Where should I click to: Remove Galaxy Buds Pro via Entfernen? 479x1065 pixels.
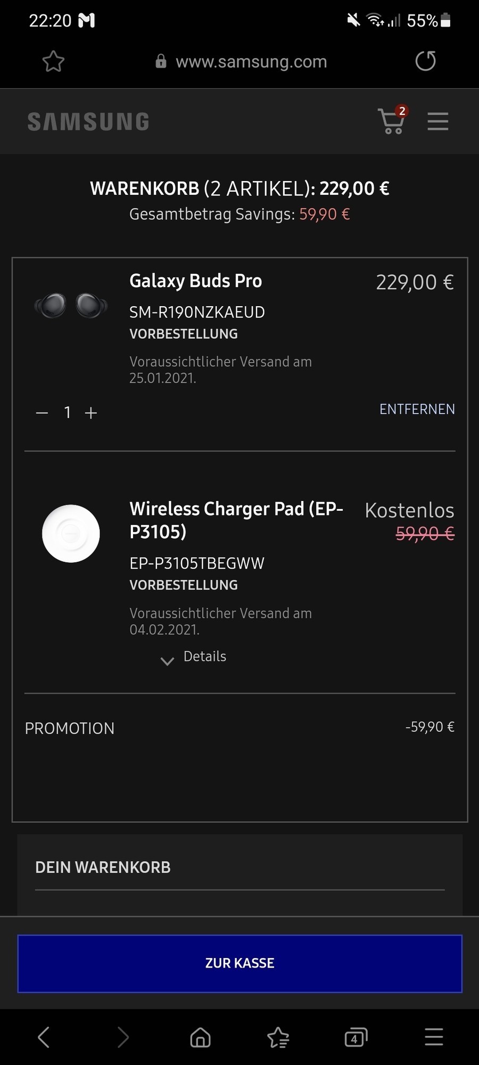417,409
